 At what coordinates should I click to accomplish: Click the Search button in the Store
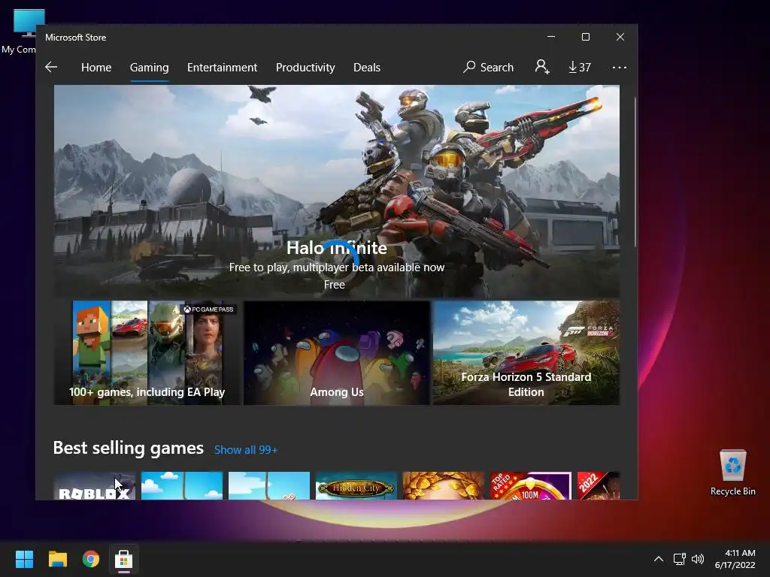[x=489, y=67]
